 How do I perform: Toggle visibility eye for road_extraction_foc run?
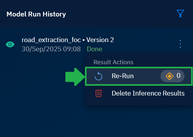coord(10,45)
